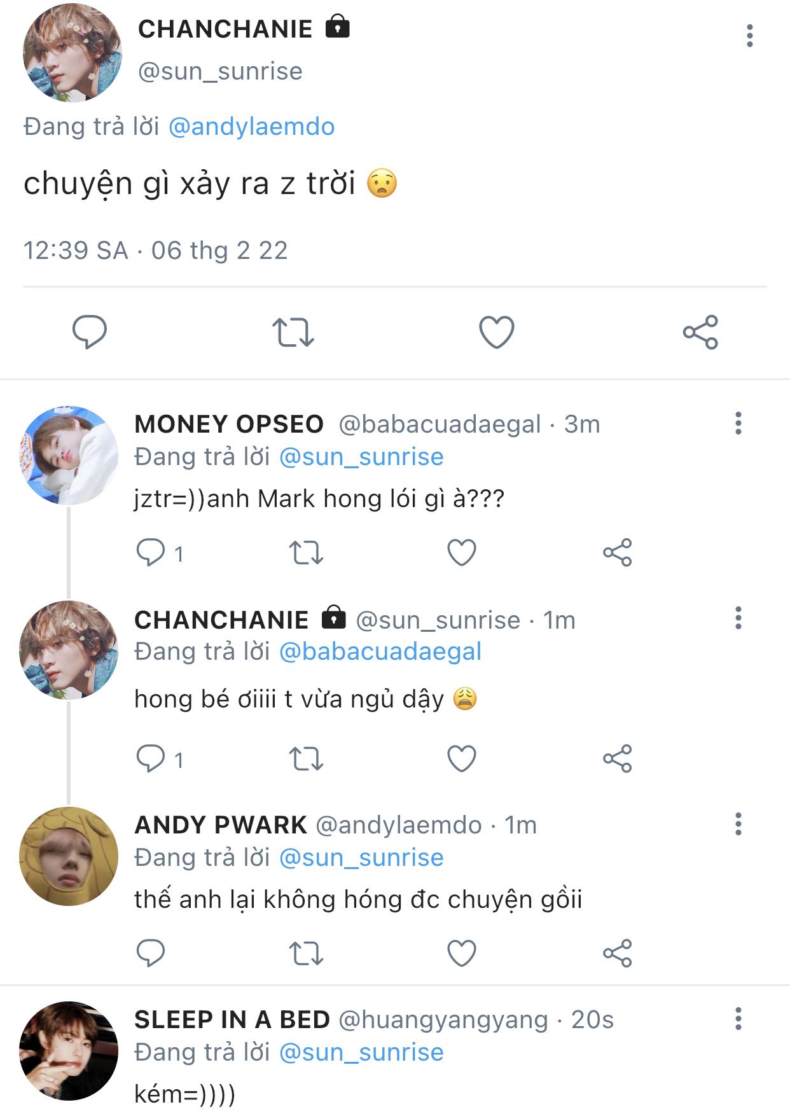Like ANDY PWARK's reply
Screen dimensions: 790x1114
462,953
